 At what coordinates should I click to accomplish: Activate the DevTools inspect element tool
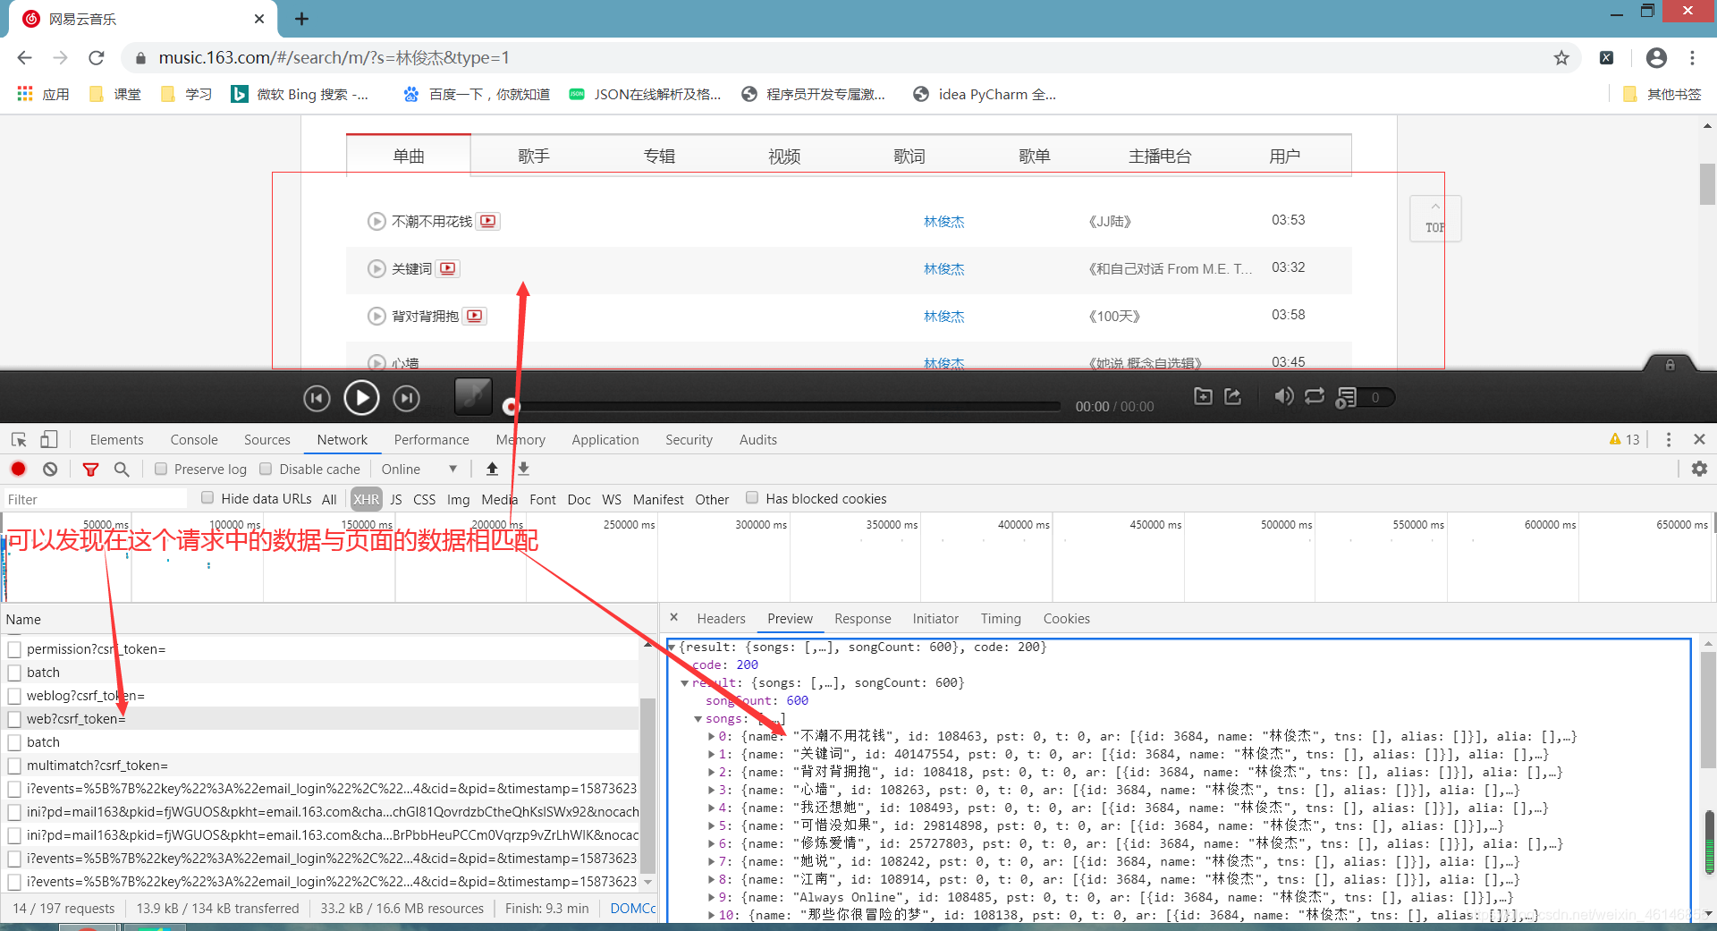point(19,439)
